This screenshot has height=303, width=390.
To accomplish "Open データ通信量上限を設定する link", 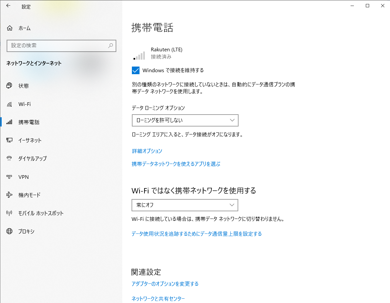I will pos(196,234).
